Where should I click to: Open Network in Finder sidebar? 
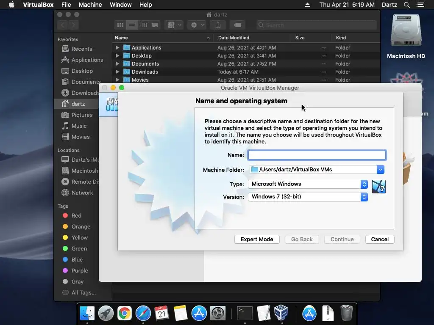click(x=77, y=193)
